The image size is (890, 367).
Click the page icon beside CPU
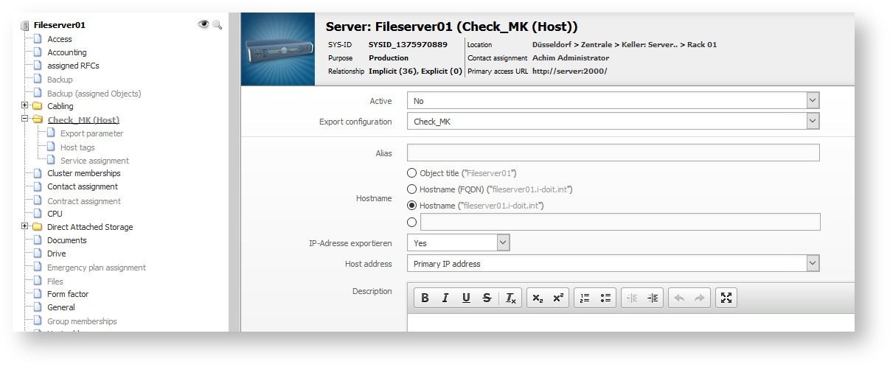pos(38,214)
